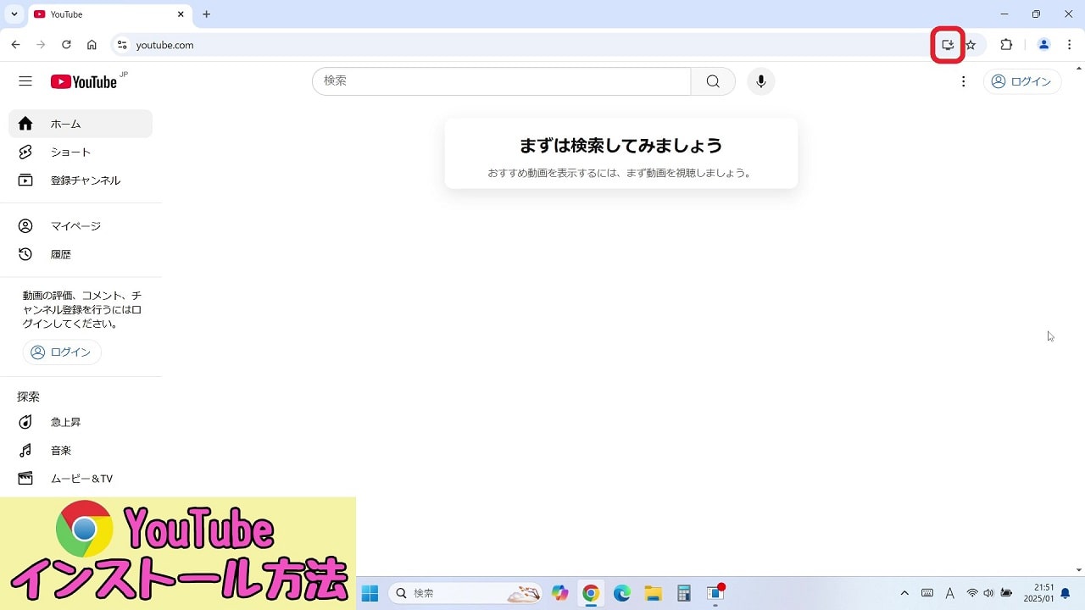
Task: Open File Explorer from the taskbar
Action: [x=653, y=593]
